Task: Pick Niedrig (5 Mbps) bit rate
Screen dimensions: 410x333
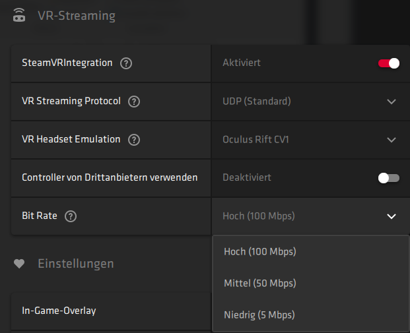Action: point(259,315)
